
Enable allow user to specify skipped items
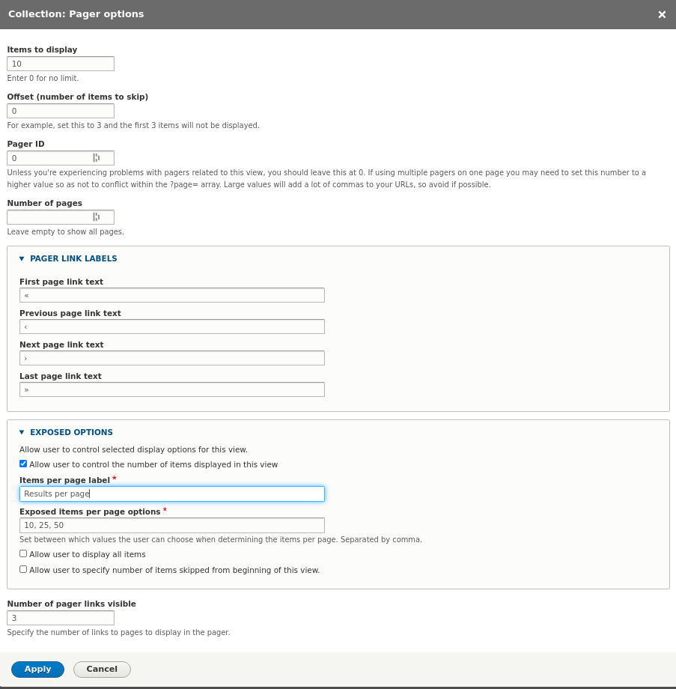[22, 568]
